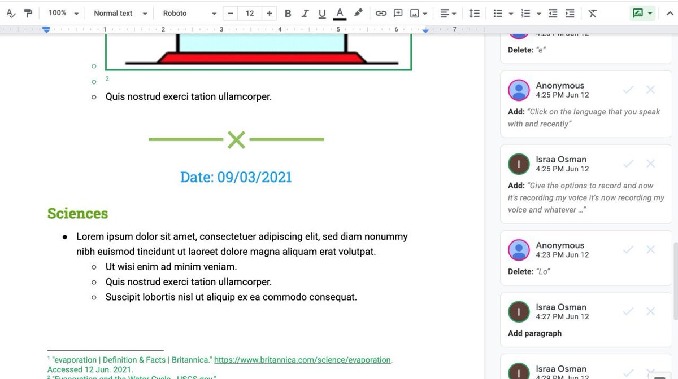Accept Anonymous 4:25 PM suggestion
The image size is (678, 379).
[x=628, y=90]
